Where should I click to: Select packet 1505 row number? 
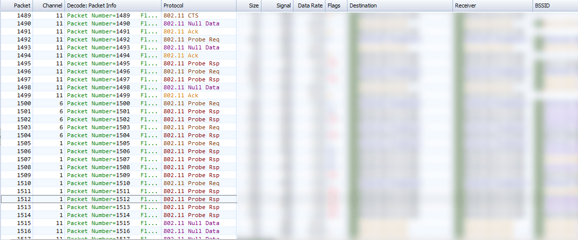click(24, 143)
